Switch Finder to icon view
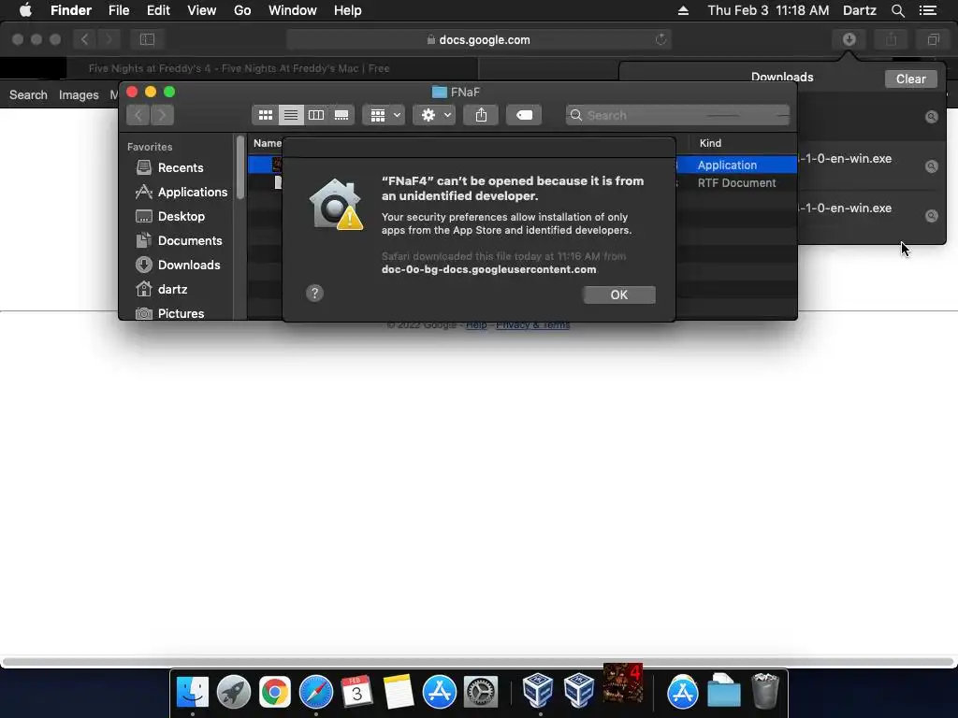 pos(266,115)
